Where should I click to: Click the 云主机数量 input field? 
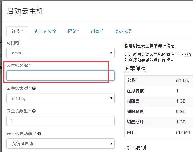60,121
